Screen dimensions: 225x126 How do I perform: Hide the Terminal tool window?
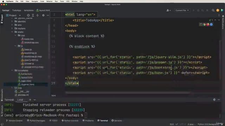tap(219, 100)
